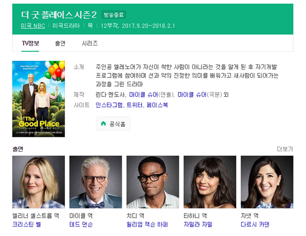306x236 pixels.
Task: Click the 마이클 슈어 (연출) director link
Action: click(143, 95)
